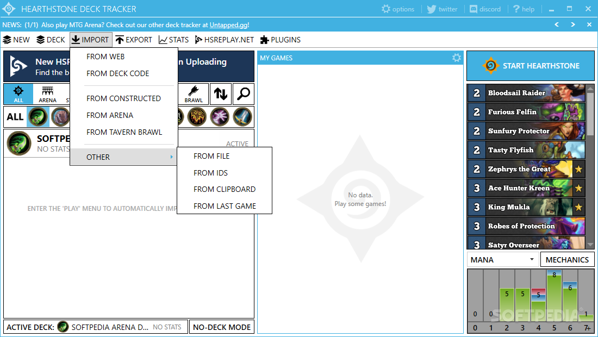Open the help link
Screen dimensions: 598x337
[524, 9]
